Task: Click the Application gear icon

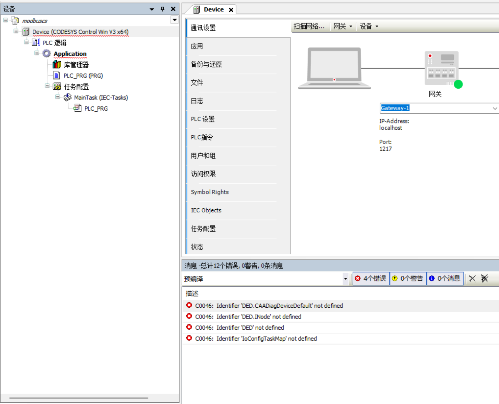Action: click(x=47, y=54)
